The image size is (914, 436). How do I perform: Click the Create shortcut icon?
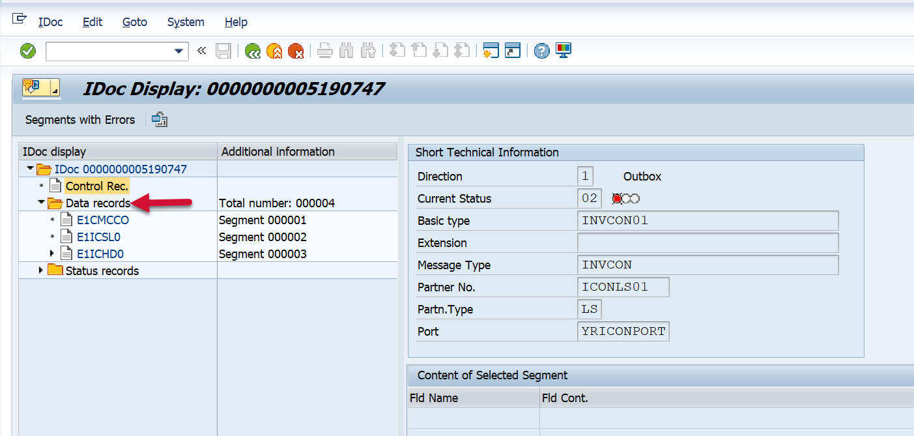513,51
